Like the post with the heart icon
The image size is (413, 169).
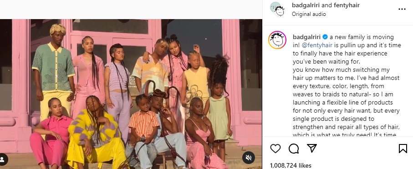click(x=275, y=149)
